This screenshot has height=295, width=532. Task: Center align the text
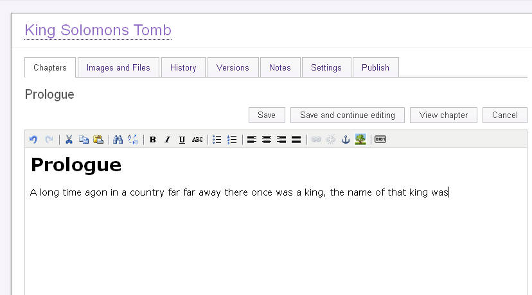[266, 139]
